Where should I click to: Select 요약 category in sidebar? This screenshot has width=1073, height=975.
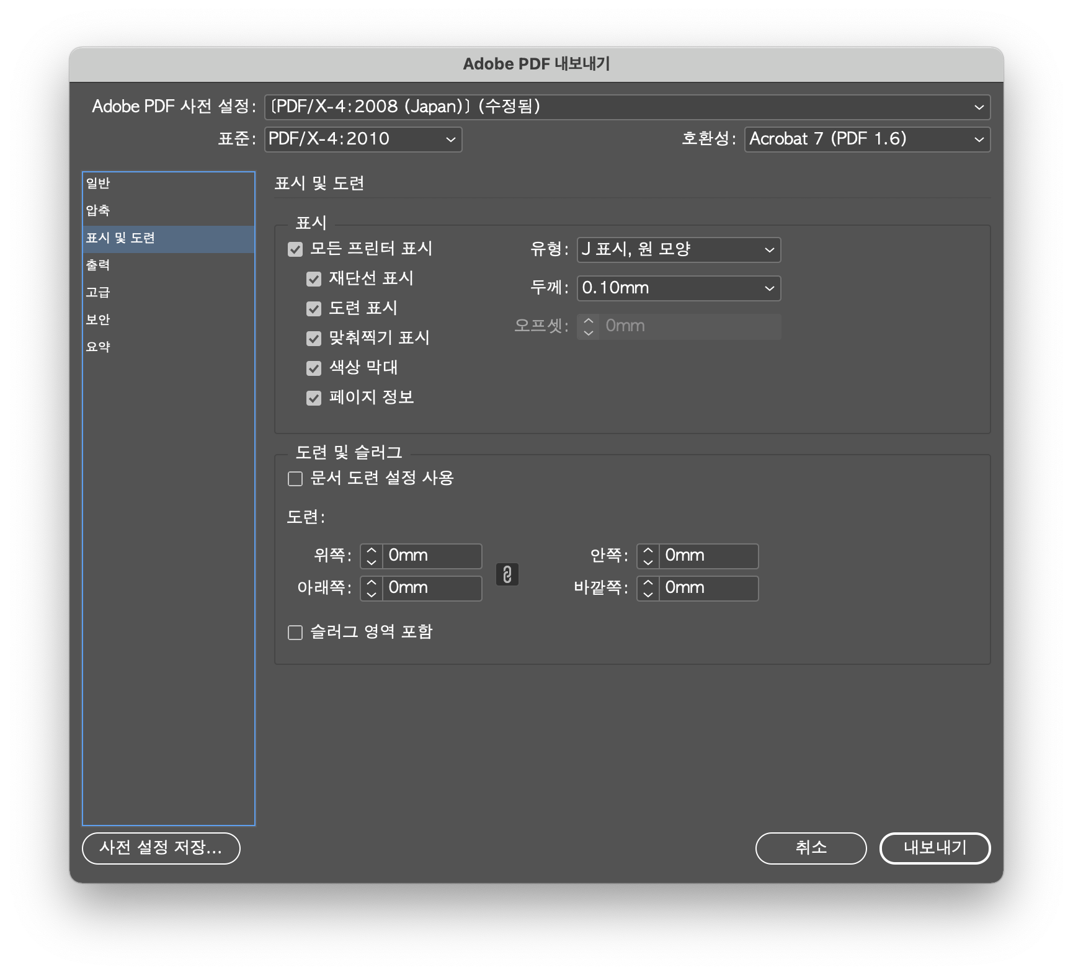pyautogui.click(x=169, y=347)
